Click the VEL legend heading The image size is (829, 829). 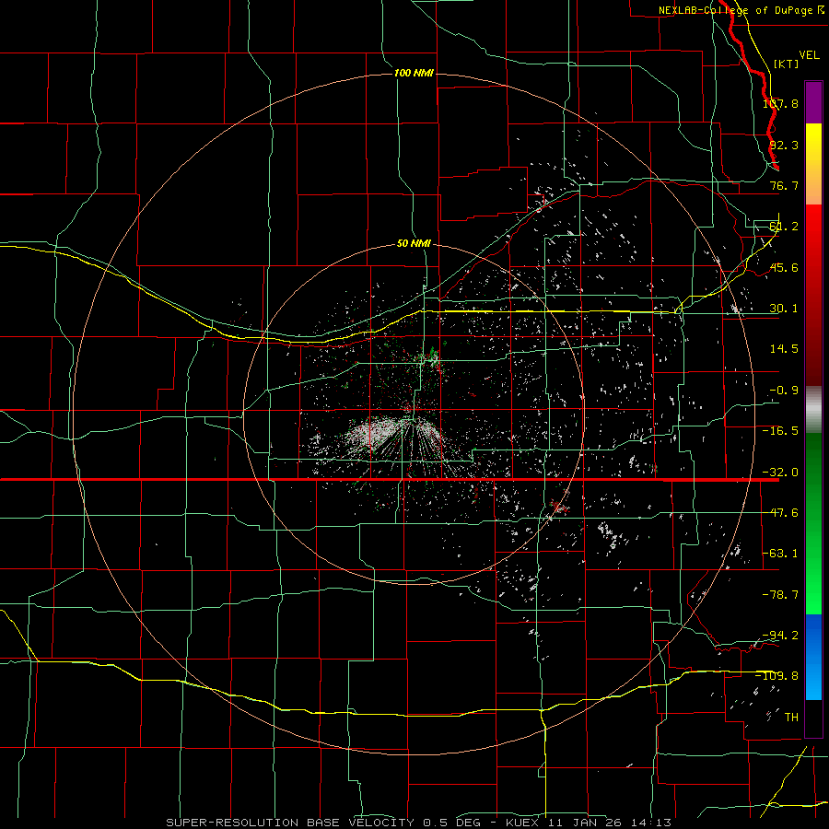pos(810,54)
